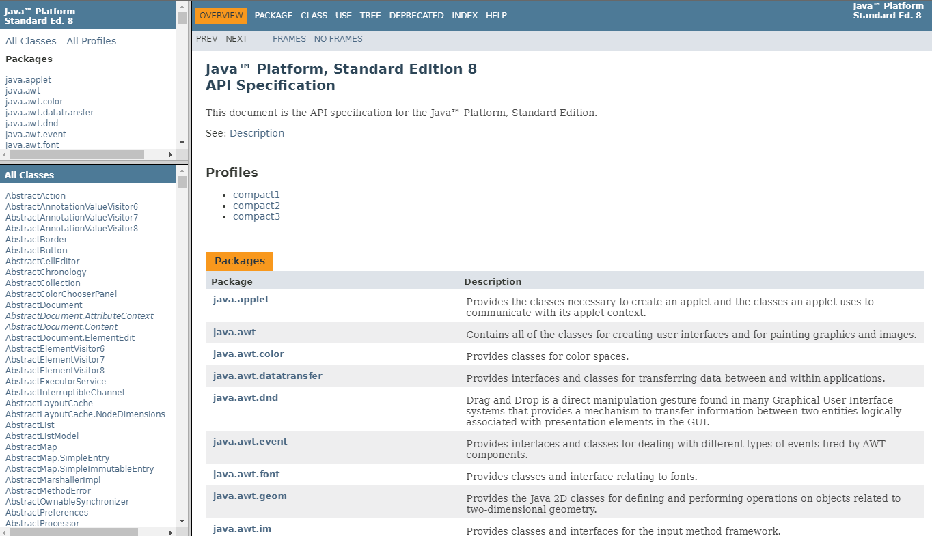Screen dimensions: 932x536
Task: Follow the Description link
Action: pos(257,133)
